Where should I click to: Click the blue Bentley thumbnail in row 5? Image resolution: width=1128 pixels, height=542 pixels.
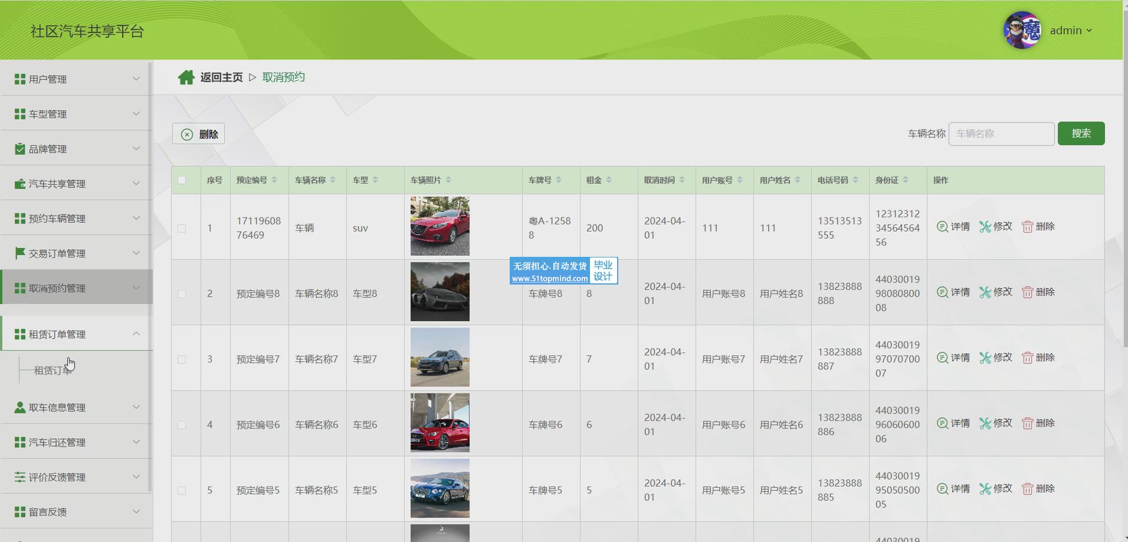(x=440, y=488)
